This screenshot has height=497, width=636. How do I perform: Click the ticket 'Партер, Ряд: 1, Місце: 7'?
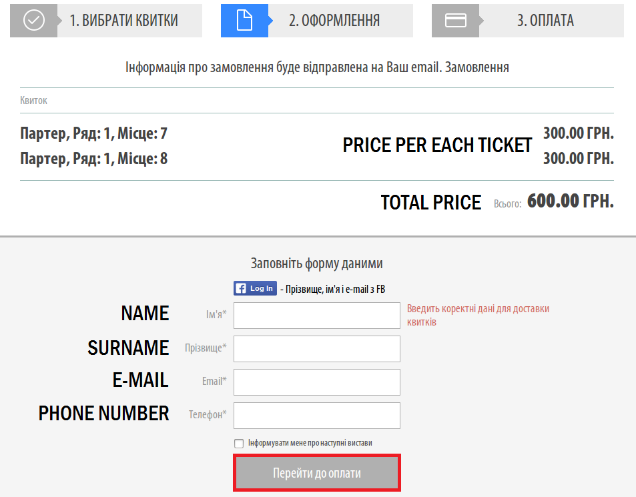click(x=93, y=133)
